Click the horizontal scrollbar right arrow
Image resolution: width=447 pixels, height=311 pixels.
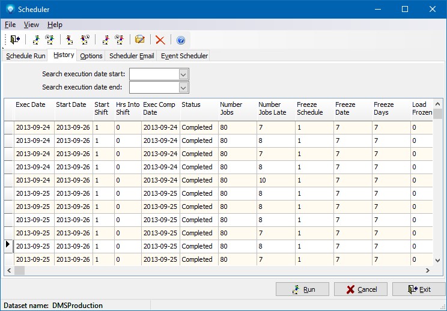tap(428, 271)
